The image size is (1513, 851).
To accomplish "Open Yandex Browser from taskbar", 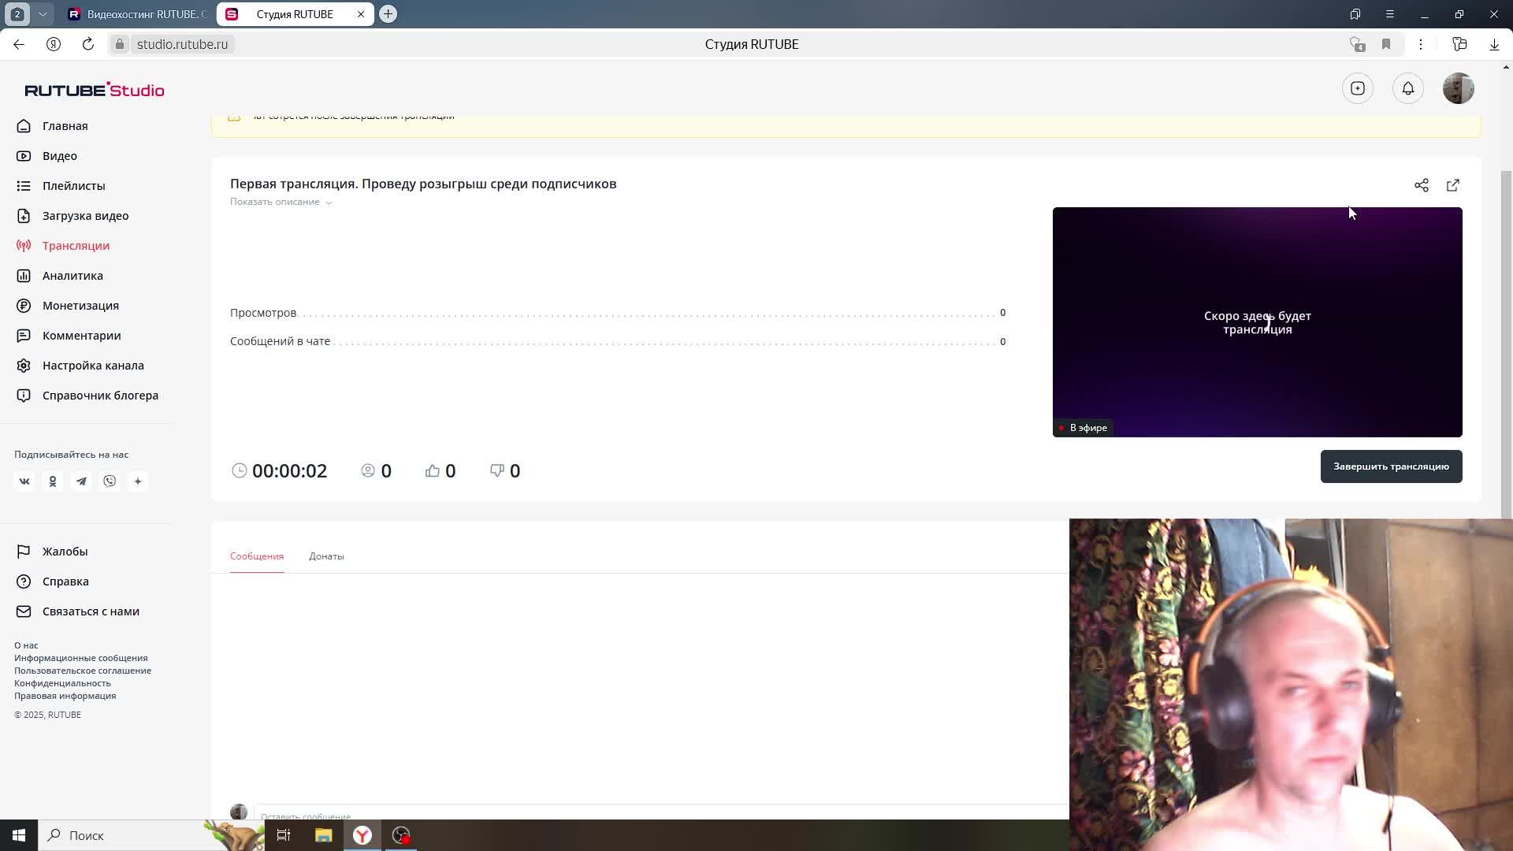I will point(362,835).
